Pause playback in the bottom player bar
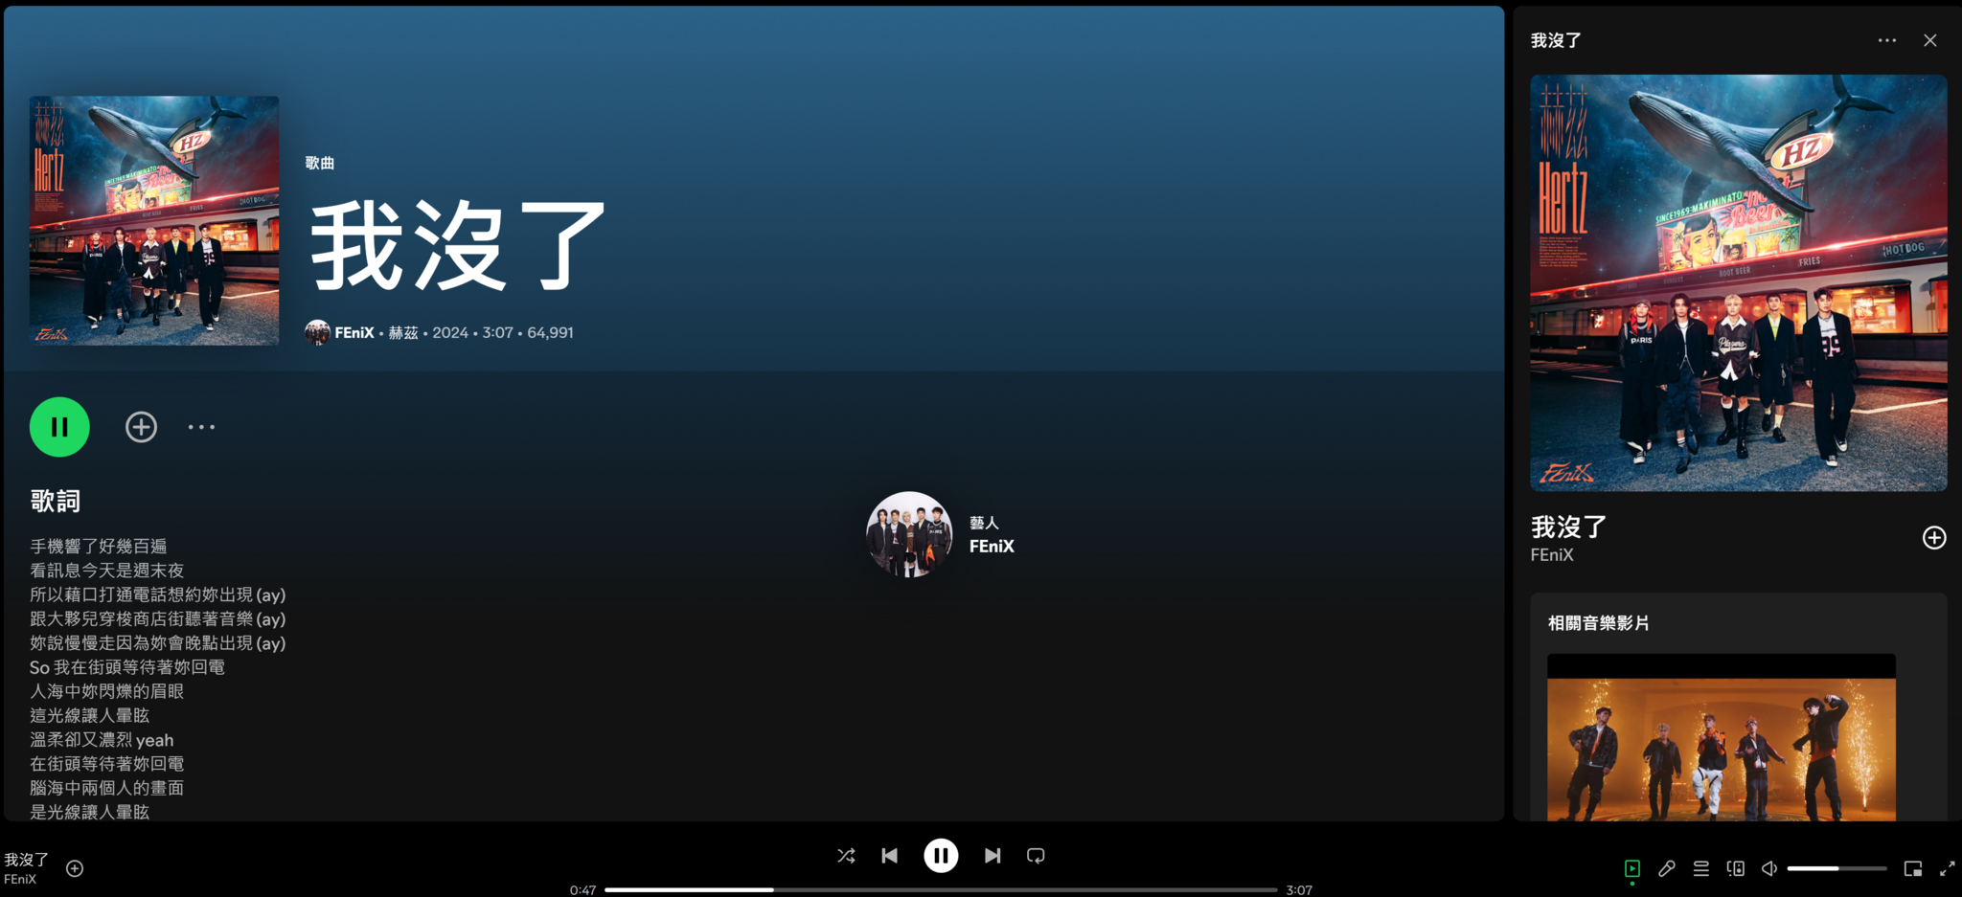 [941, 856]
